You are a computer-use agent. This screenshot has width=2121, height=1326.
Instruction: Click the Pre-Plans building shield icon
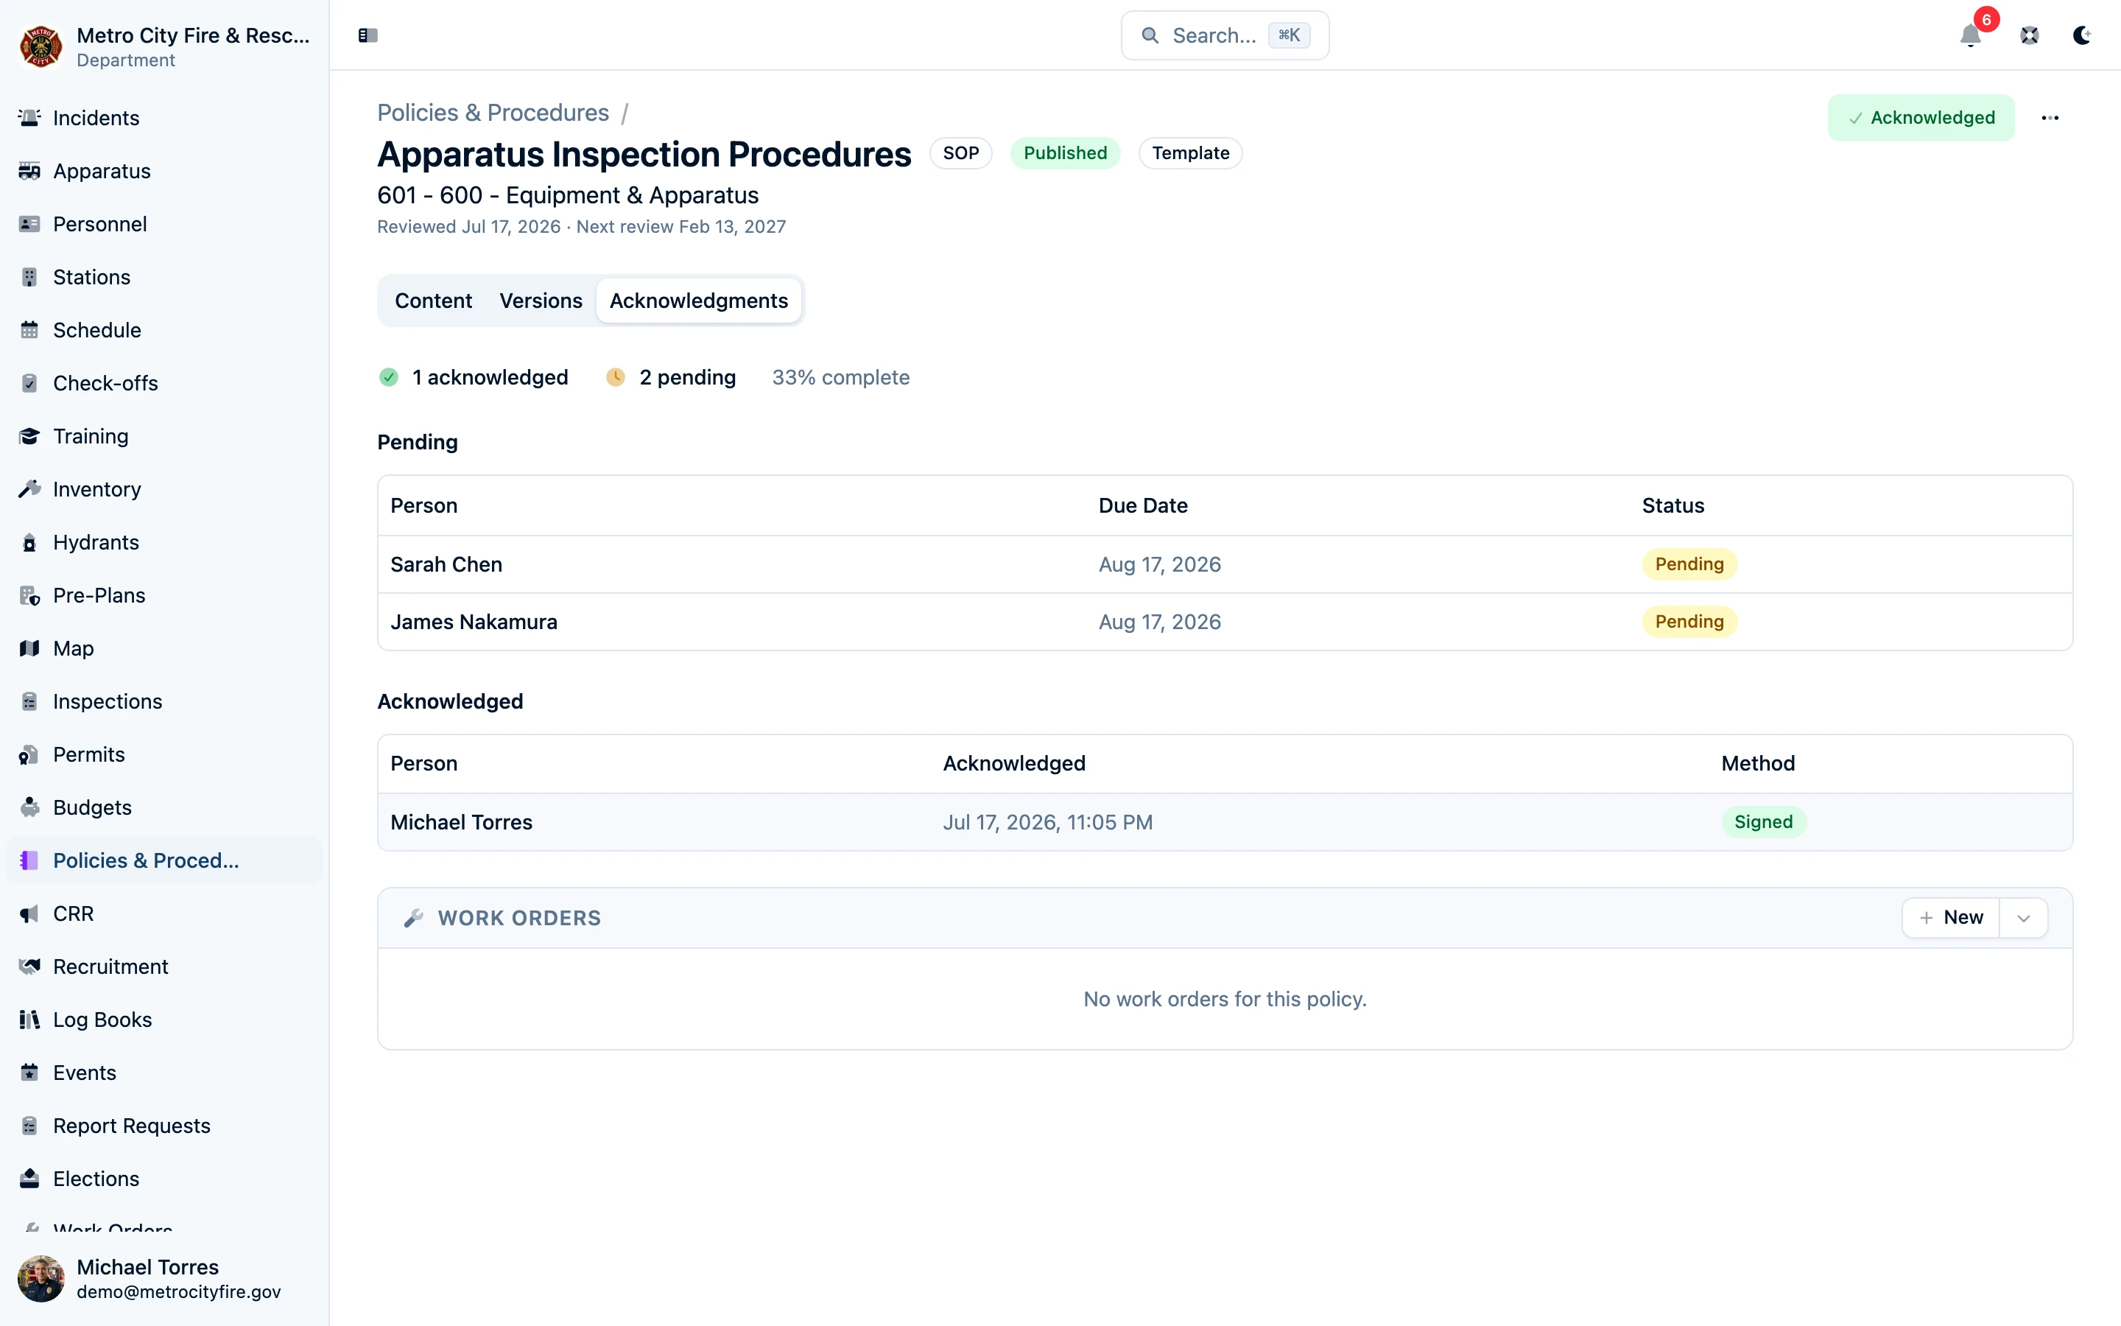(x=29, y=595)
